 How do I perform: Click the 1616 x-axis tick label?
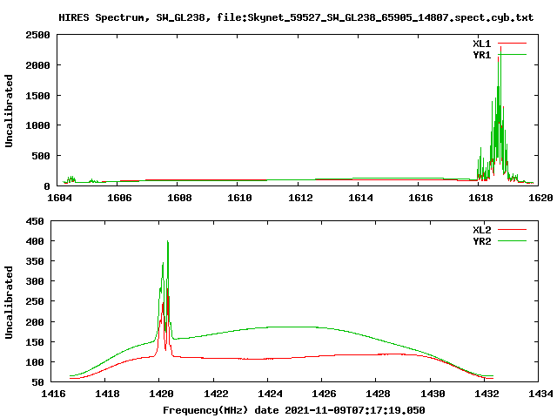pyautogui.click(x=420, y=198)
